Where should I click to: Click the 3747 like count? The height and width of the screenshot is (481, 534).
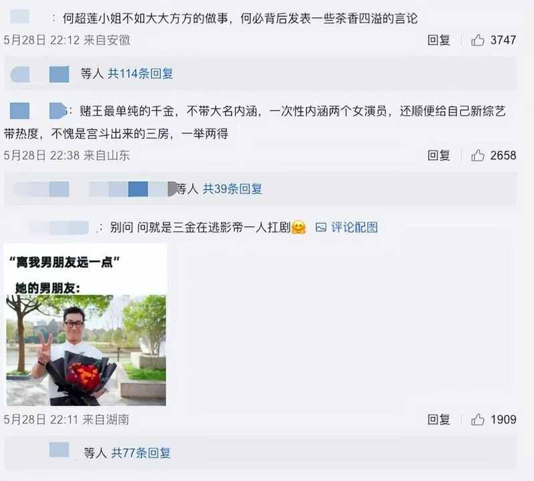pyautogui.click(x=503, y=40)
